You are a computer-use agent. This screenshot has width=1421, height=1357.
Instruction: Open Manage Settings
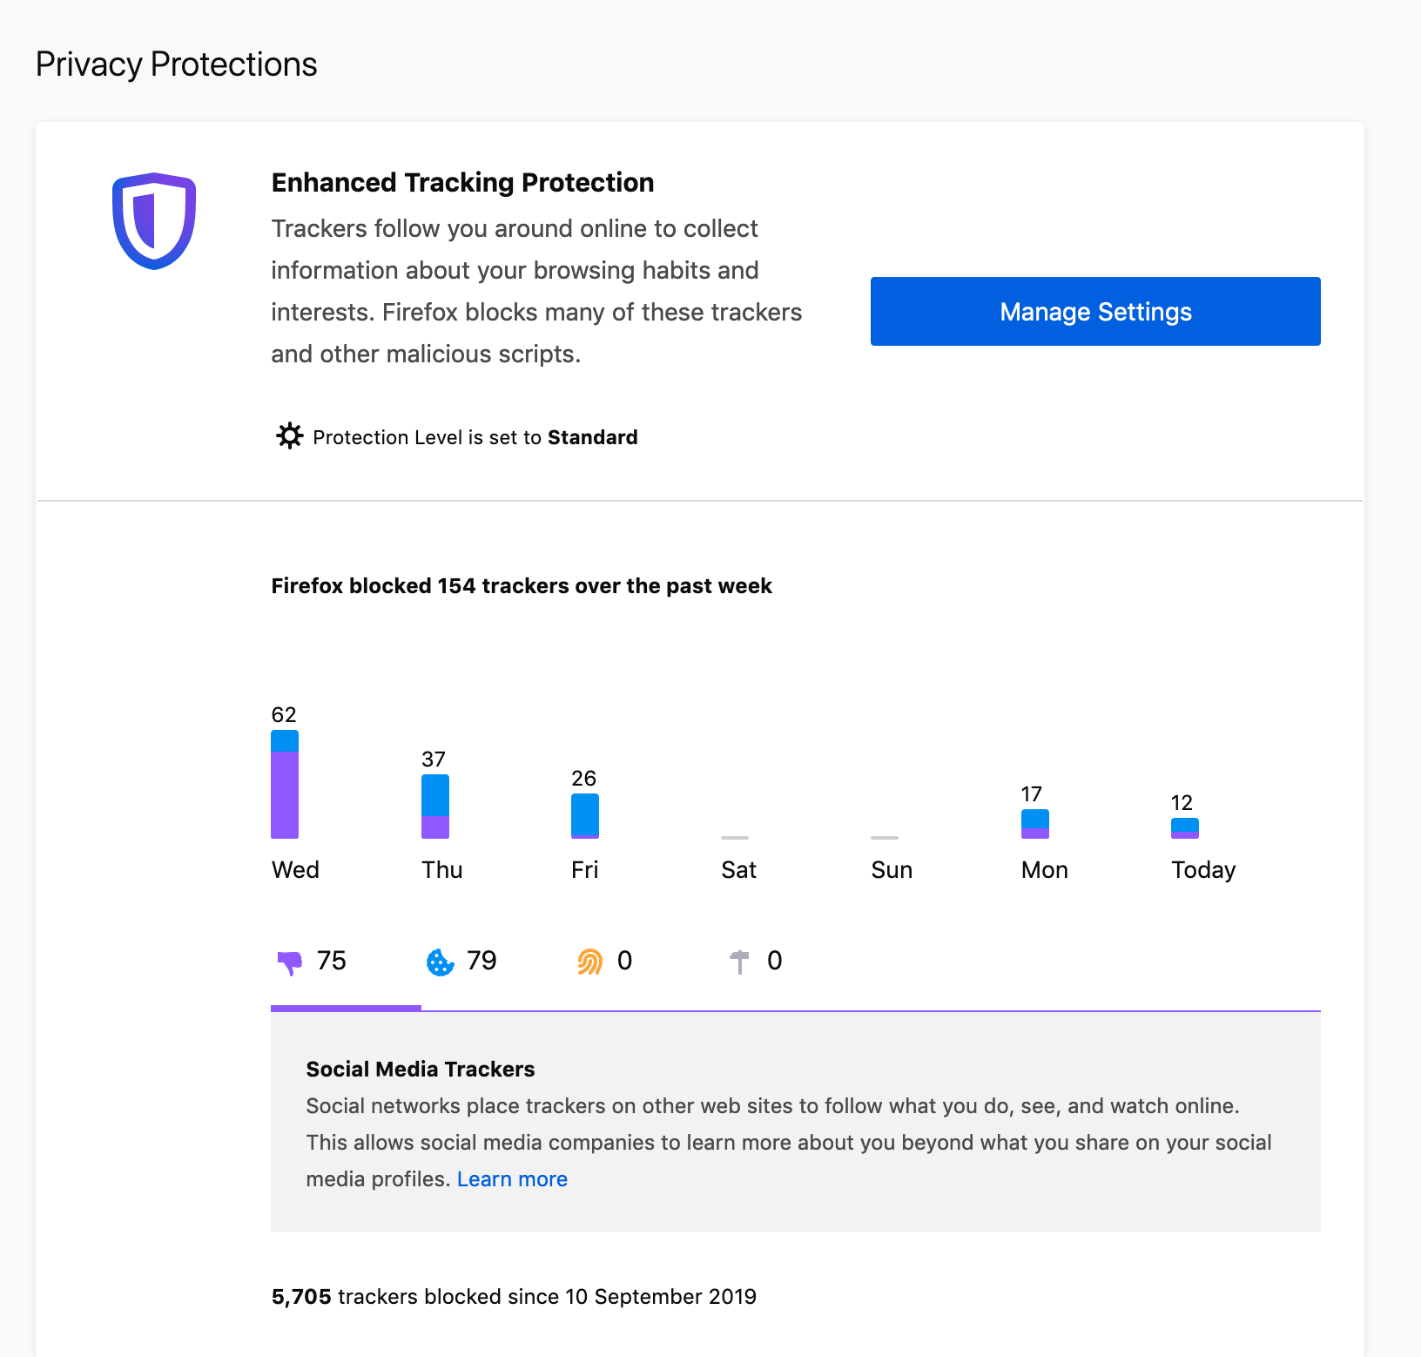click(1095, 312)
